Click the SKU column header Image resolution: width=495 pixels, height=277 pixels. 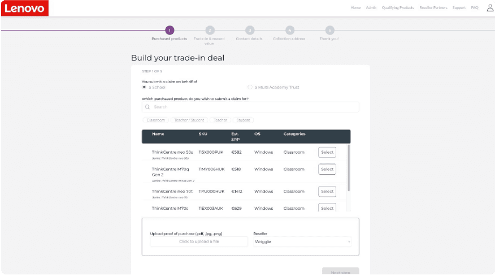203,134
